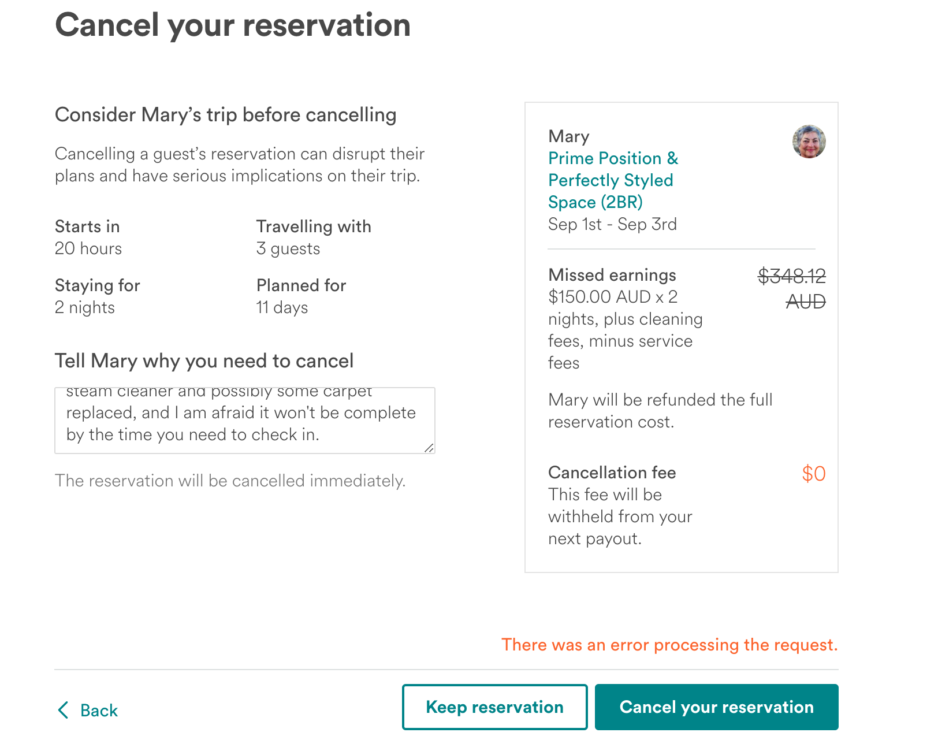Click the orange error processing message
938x751 pixels.
point(669,645)
